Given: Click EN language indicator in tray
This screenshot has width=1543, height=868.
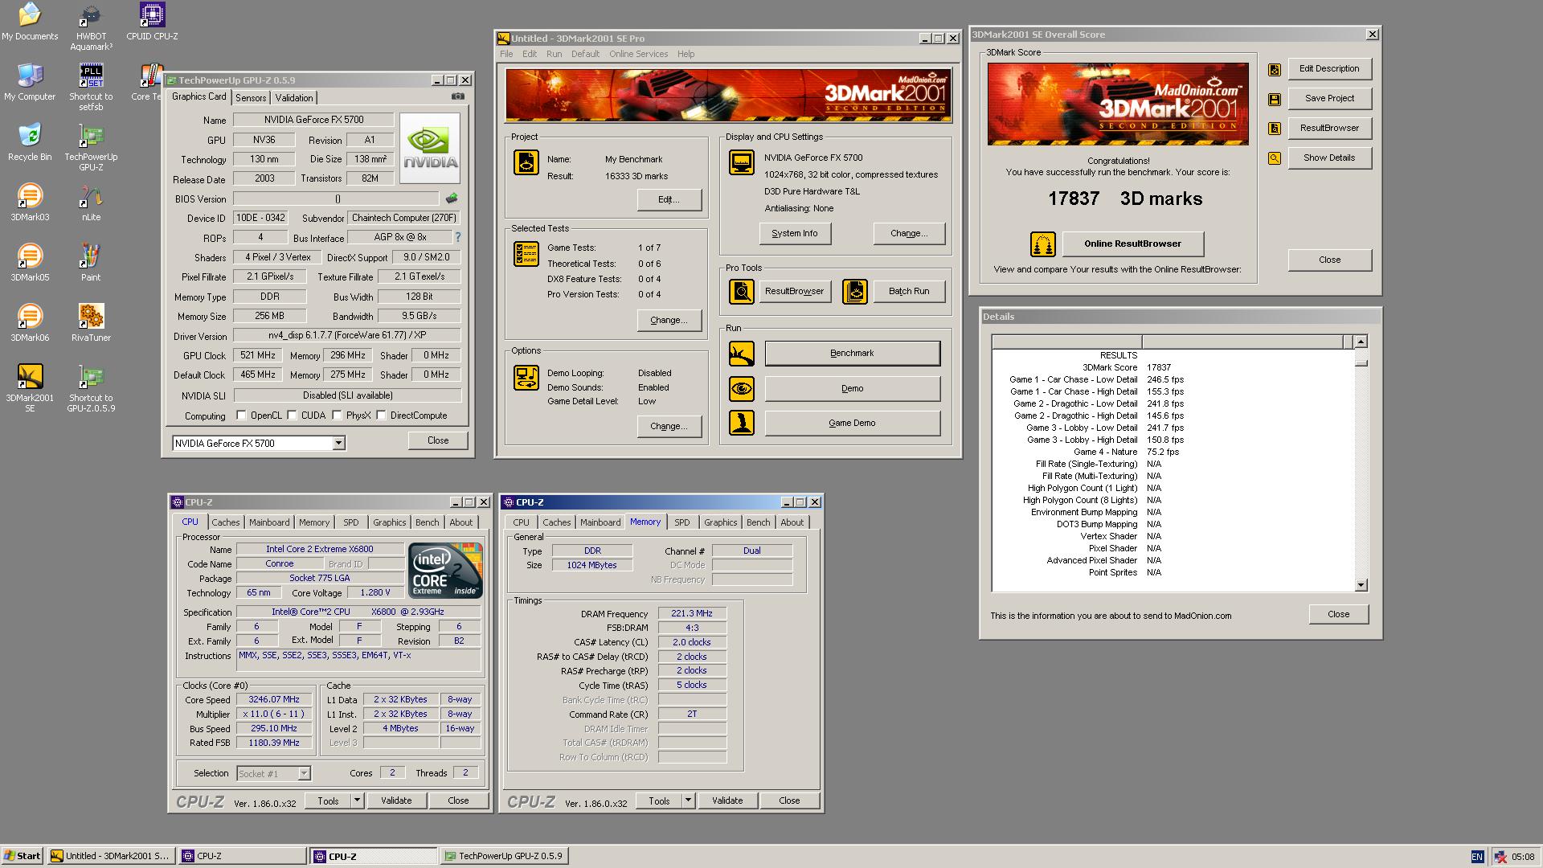Looking at the screenshot, I should [1477, 857].
